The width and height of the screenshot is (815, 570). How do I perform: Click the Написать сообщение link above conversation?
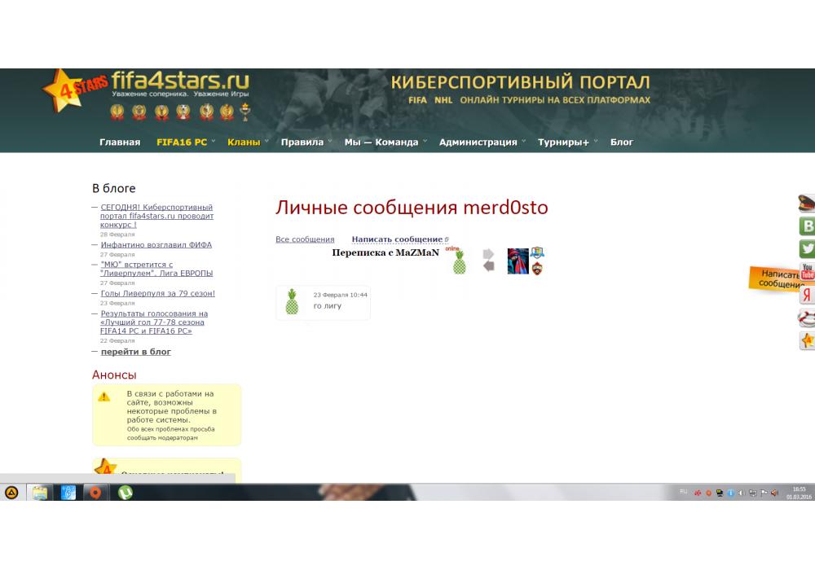click(x=397, y=239)
